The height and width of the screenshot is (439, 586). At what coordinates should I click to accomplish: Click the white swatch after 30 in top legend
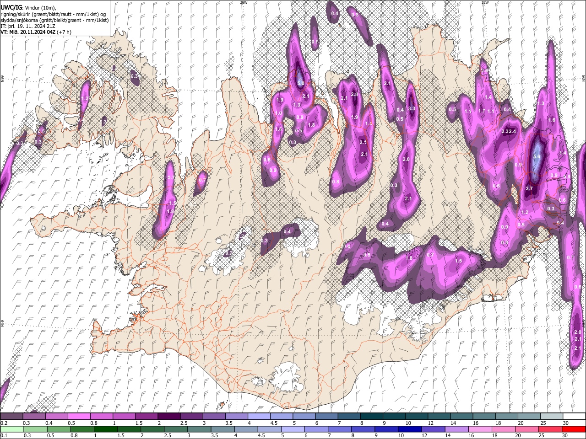(574, 416)
